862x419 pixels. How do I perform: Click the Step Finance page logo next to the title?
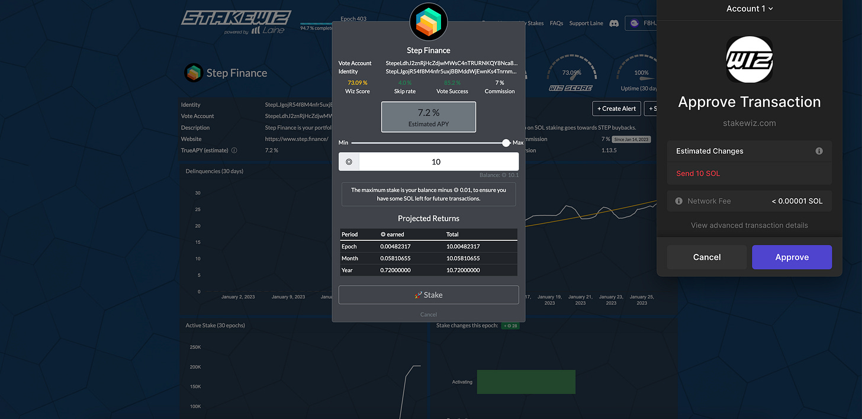(193, 73)
